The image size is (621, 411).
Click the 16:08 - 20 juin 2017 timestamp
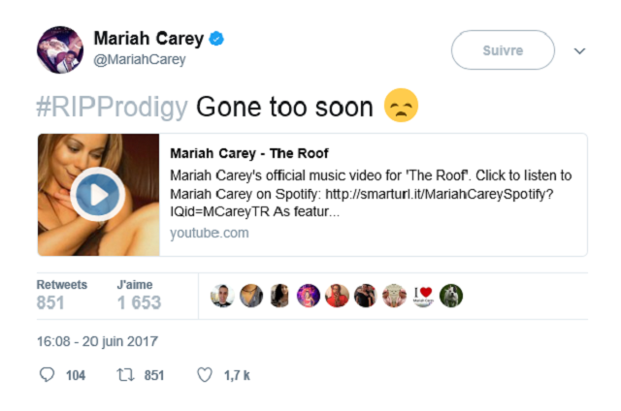click(x=97, y=341)
